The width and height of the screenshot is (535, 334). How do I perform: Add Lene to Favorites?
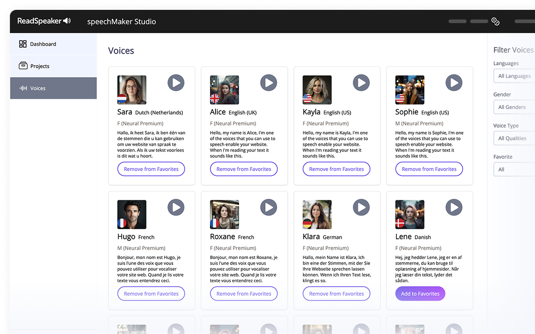[x=420, y=294]
